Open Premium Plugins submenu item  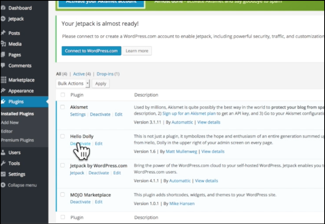tap(17, 140)
